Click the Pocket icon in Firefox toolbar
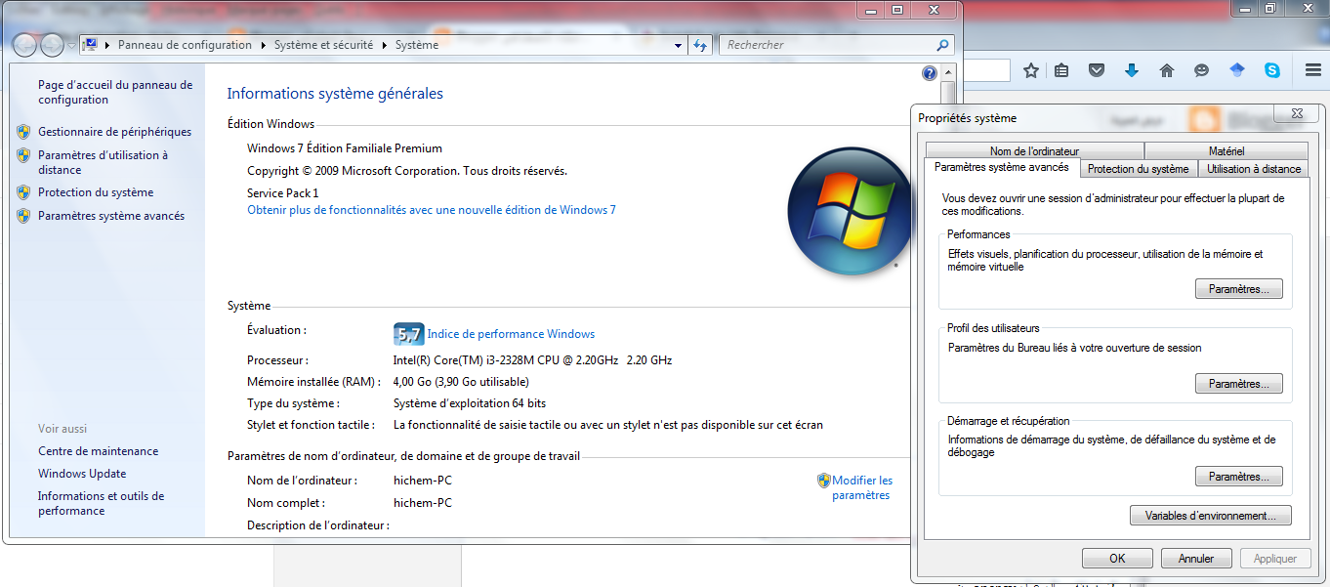The height and width of the screenshot is (587, 1330). 1097,70
